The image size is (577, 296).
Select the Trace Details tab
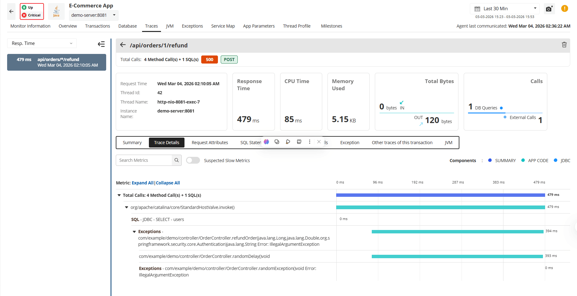[167, 143]
